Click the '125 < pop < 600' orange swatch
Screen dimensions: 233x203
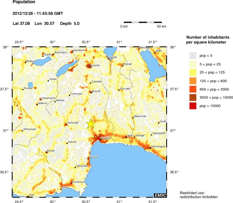tap(193, 81)
